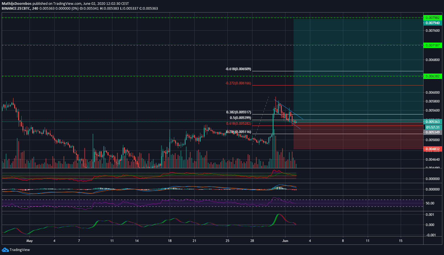Select the current price label 0.005363

click(x=432, y=122)
